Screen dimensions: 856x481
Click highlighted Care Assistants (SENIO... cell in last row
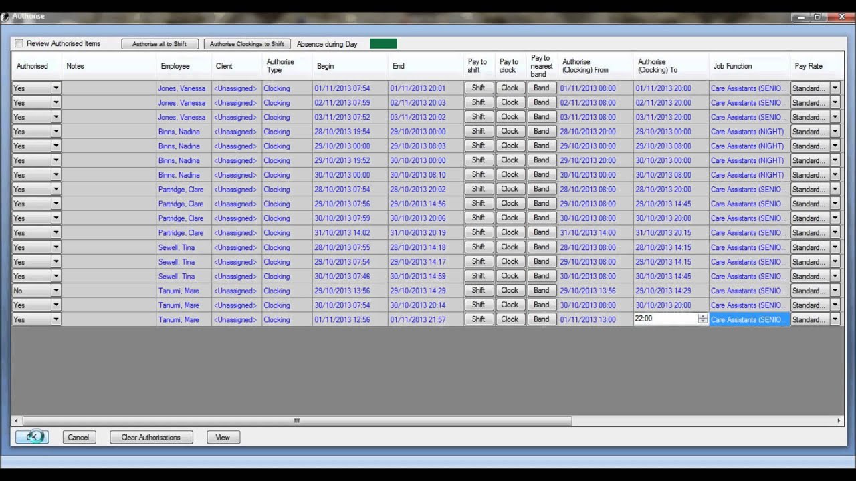coord(750,319)
